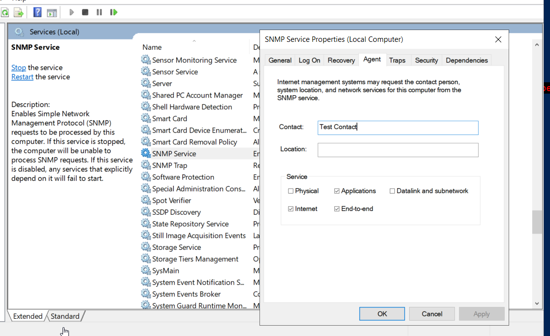Click the Services (Local) header icon
This screenshot has width=550, height=336.
tap(19, 32)
